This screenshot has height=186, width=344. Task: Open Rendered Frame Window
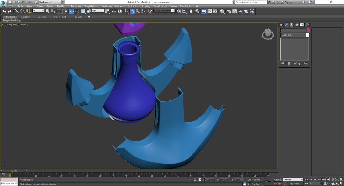[235, 11]
